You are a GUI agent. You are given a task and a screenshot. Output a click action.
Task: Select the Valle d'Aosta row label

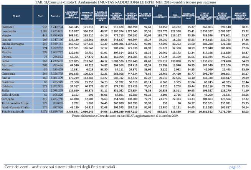click(10, 95)
